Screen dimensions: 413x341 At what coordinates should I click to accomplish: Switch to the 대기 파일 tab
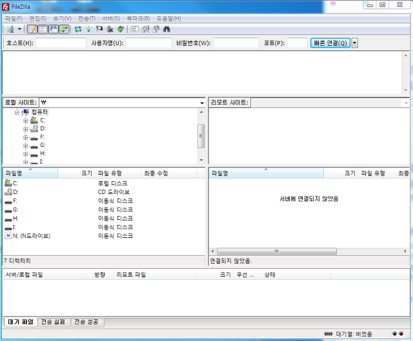pos(21,322)
